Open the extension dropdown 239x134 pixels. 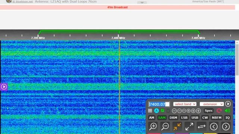212,104
